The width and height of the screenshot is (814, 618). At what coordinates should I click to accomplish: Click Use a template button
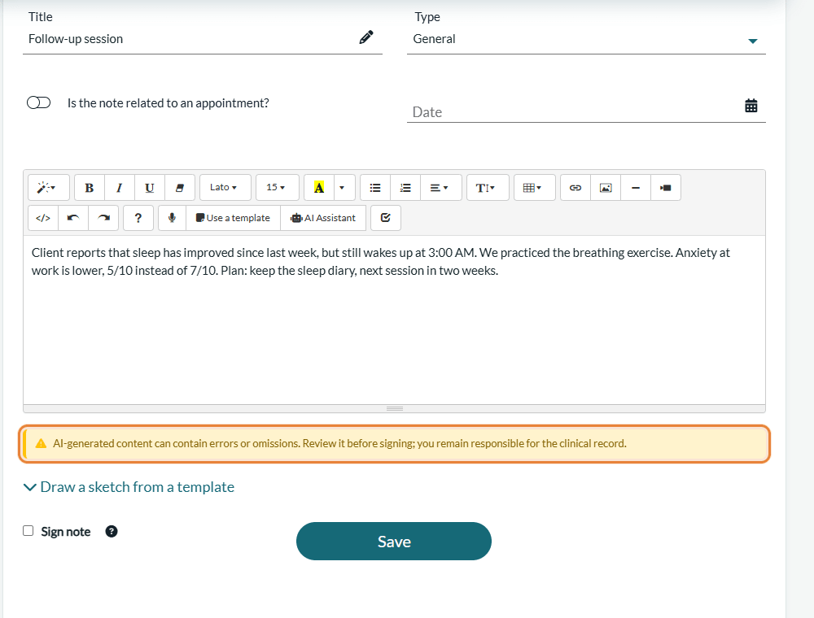click(233, 218)
